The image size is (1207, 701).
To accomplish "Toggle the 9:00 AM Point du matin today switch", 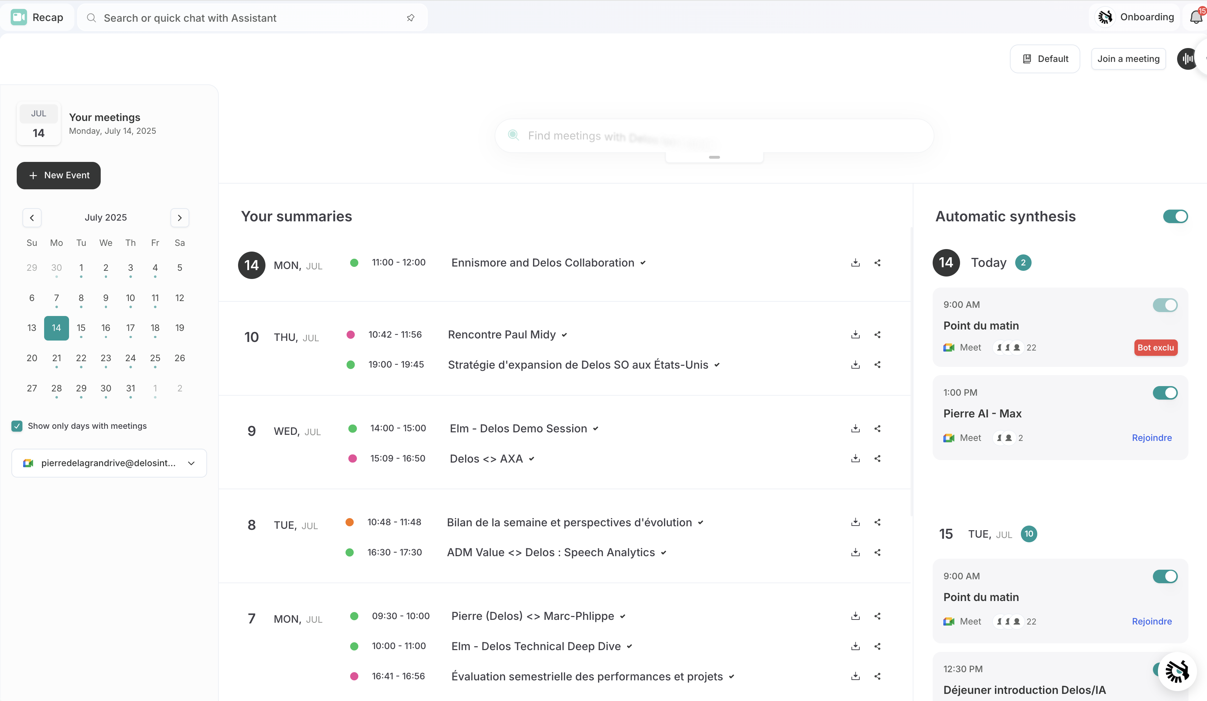I will point(1165,305).
